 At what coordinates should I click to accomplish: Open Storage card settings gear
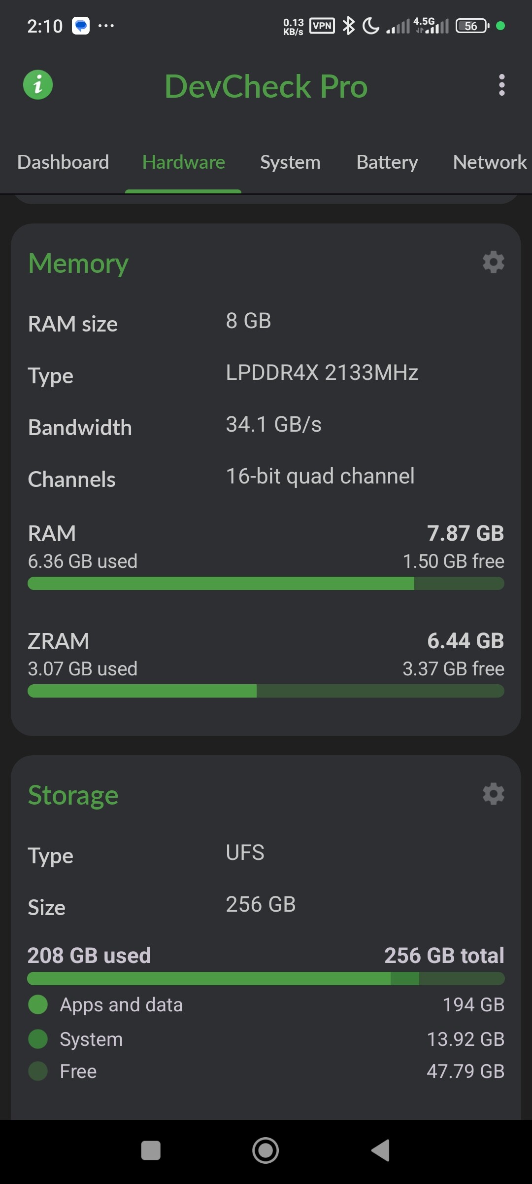(x=493, y=794)
